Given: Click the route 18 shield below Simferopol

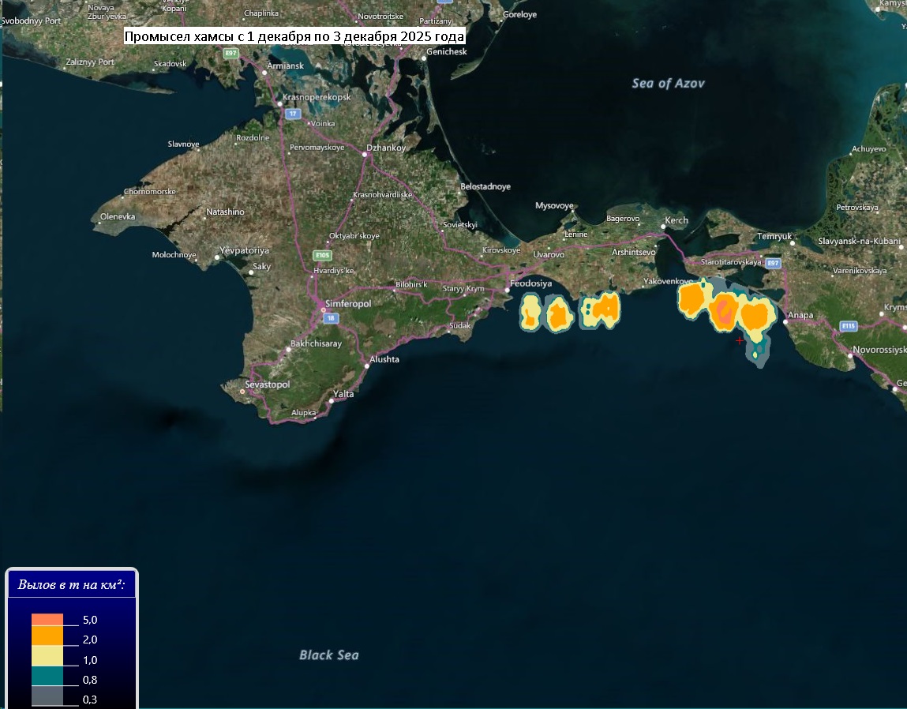Looking at the screenshot, I should click(331, 318).
